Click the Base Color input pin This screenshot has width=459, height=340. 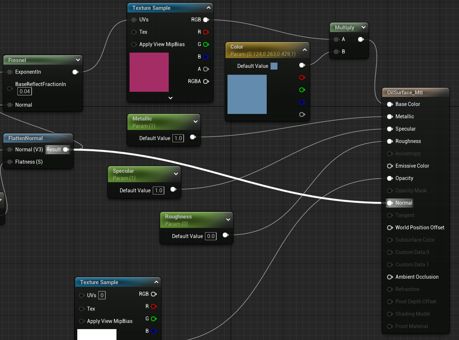390,104
